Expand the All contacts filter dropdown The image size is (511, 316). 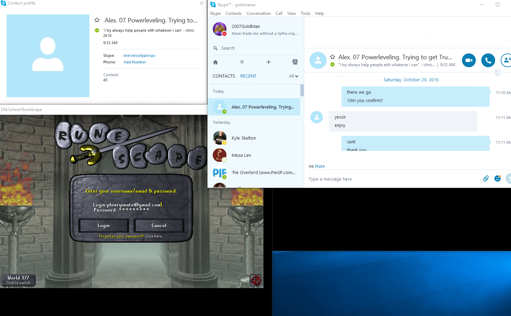[x=293, y=76]
